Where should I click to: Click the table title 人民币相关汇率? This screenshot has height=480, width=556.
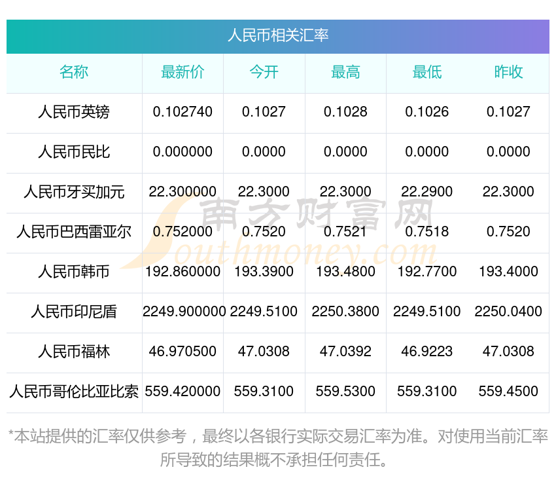click(278, 35)
